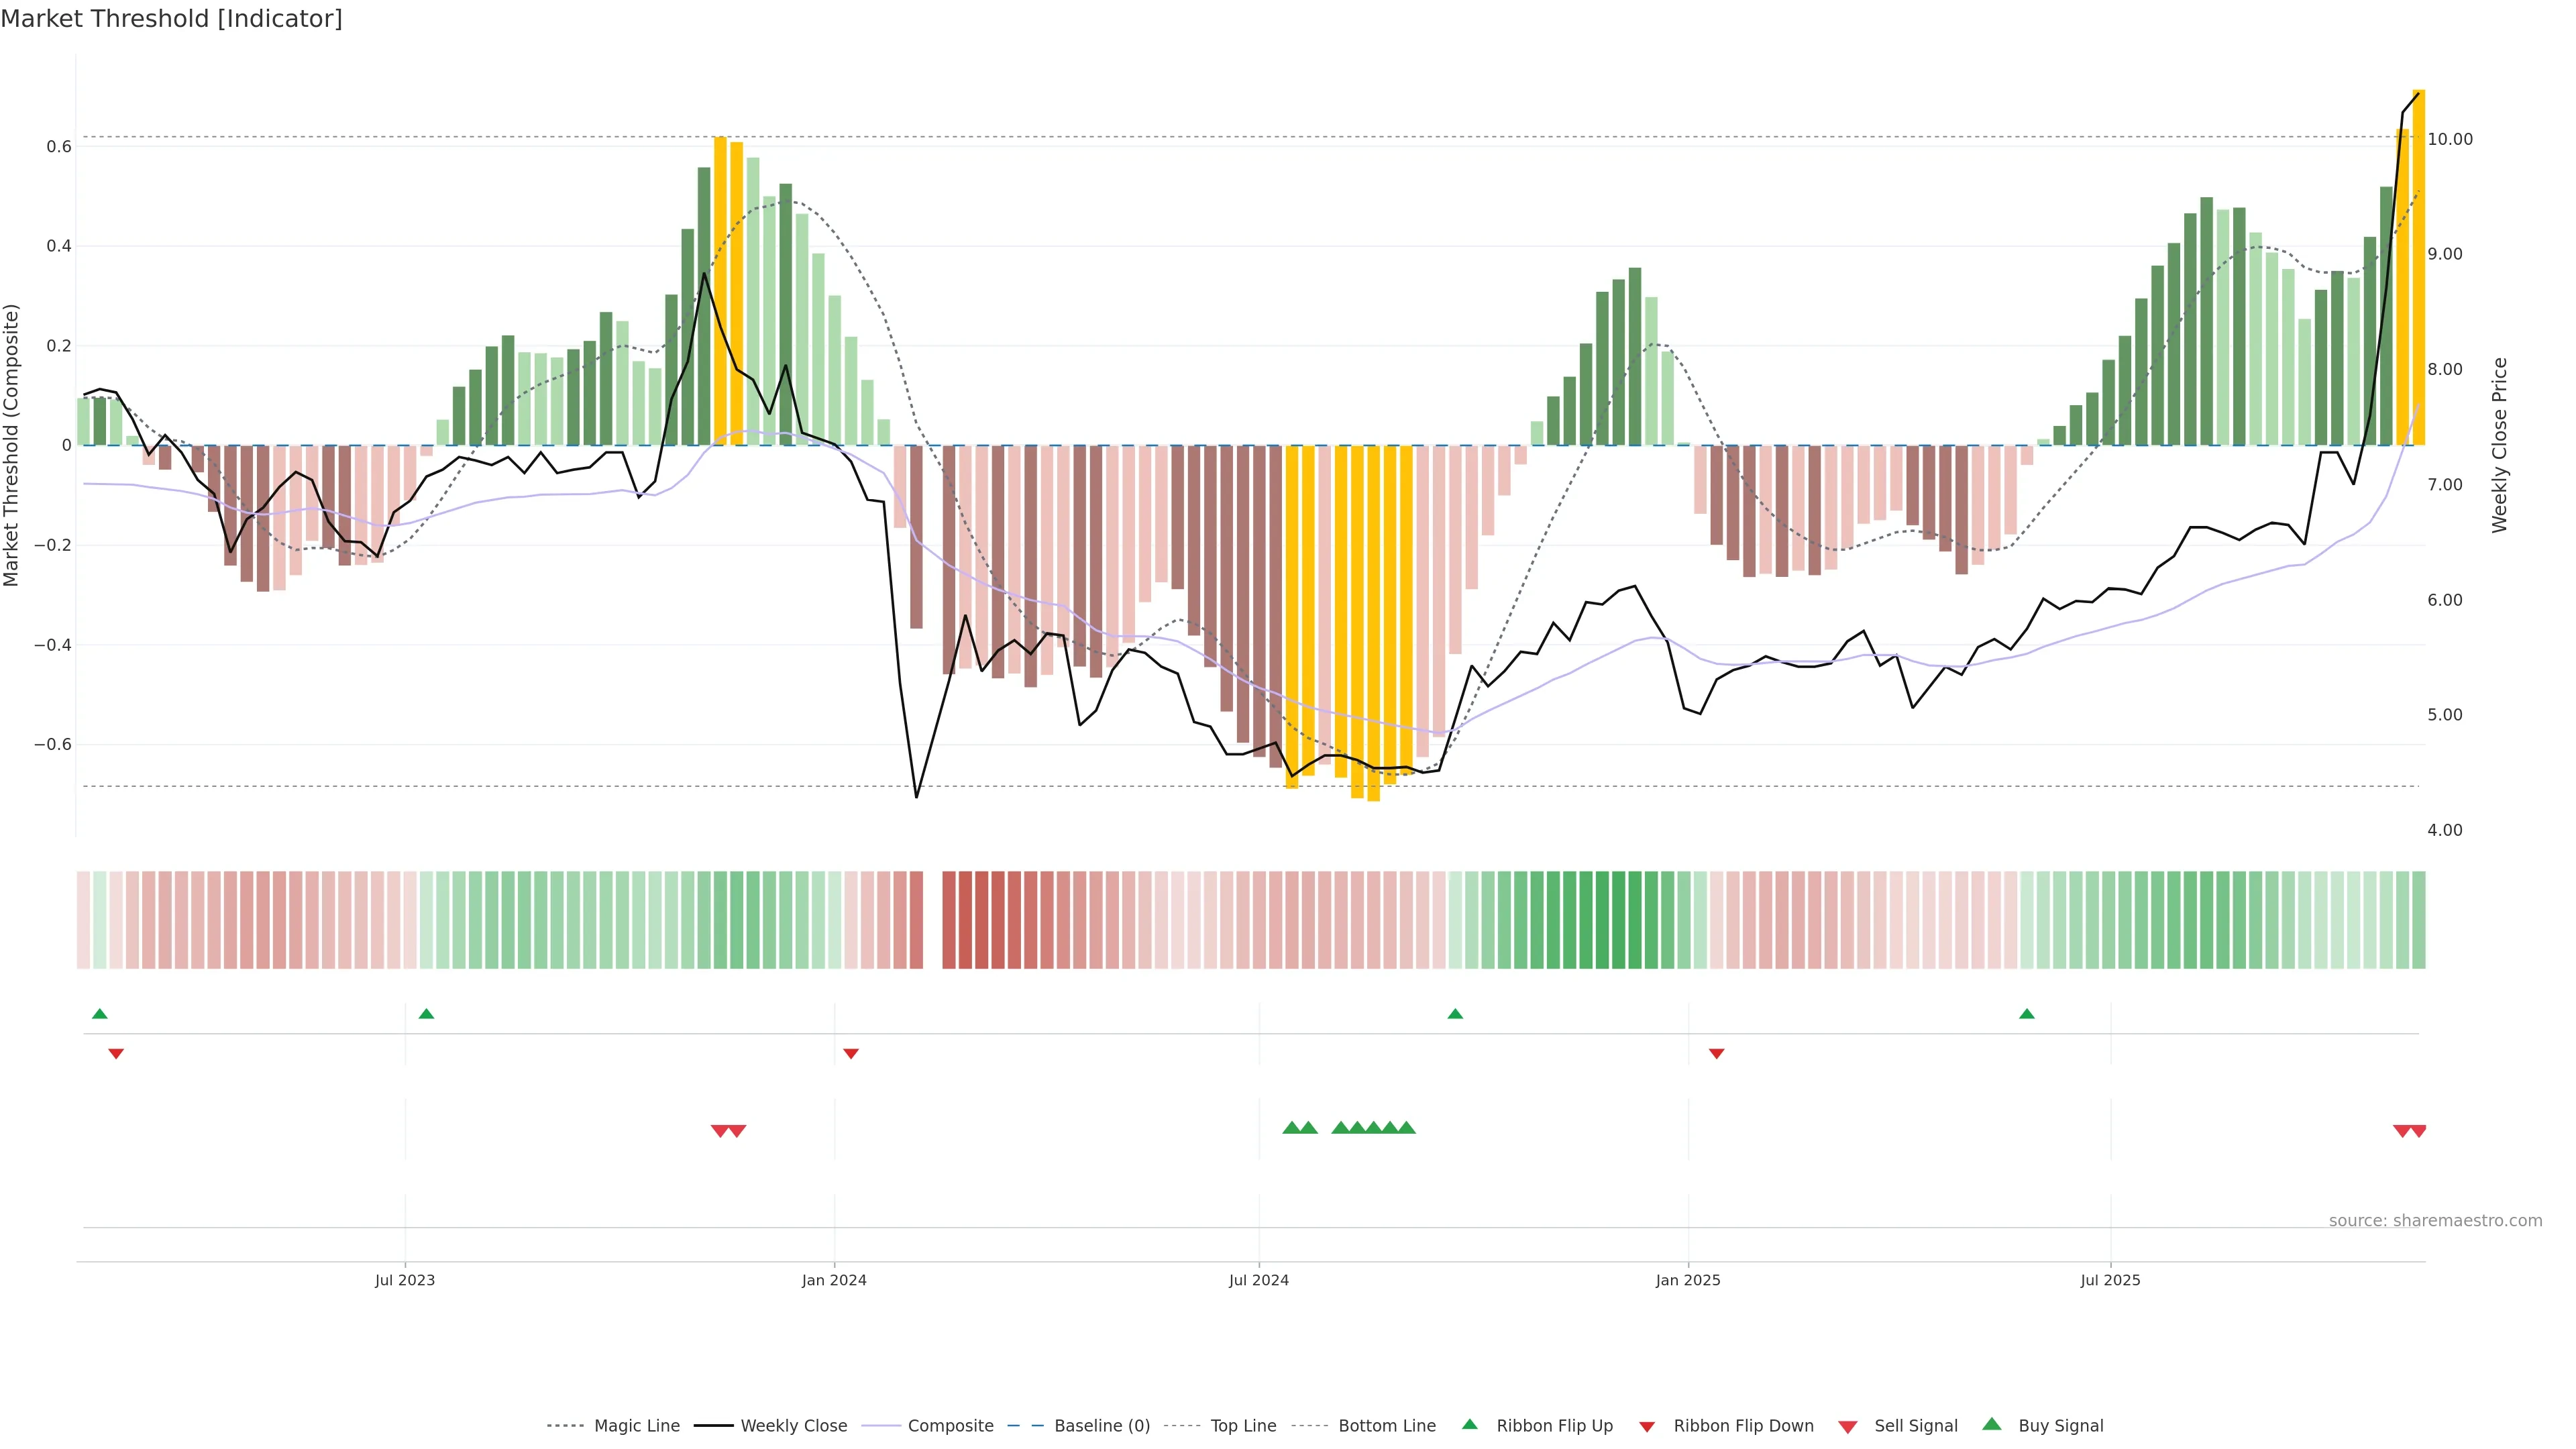The image size is (2576, 1449).
Task: Select the red flip-down triangle nearest Jan 2025
Action: (x=1716, y=1053)
